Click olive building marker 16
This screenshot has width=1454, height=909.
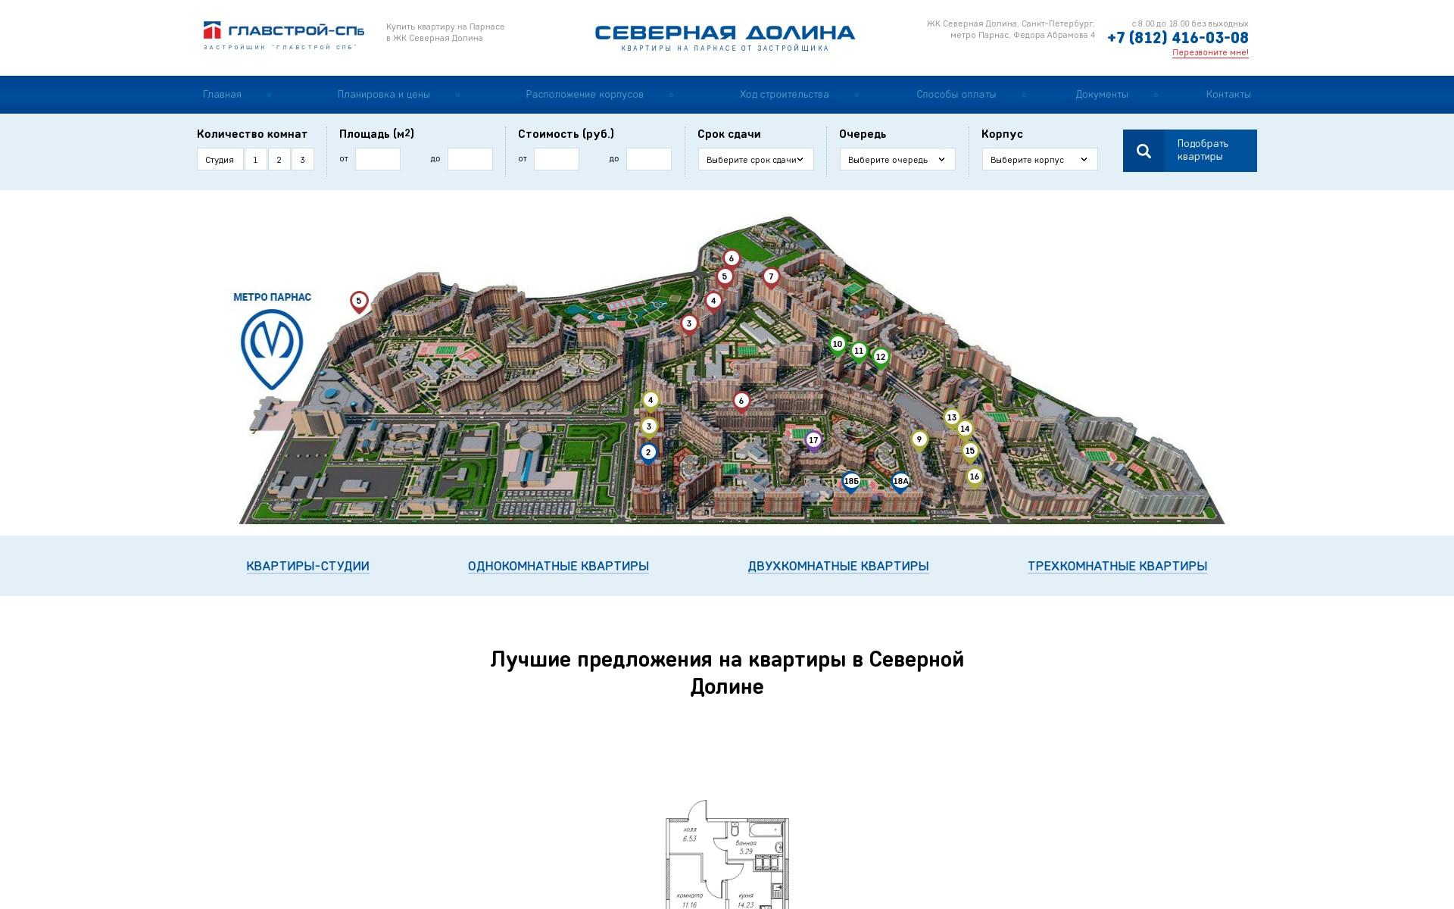point(975,478)
